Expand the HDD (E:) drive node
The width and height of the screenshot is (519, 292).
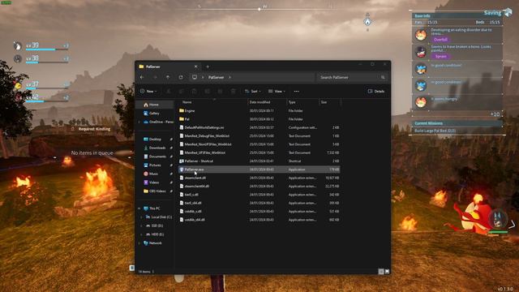pos(142,234)
